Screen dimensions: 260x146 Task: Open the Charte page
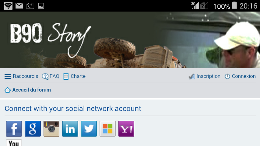coord(78,76)
